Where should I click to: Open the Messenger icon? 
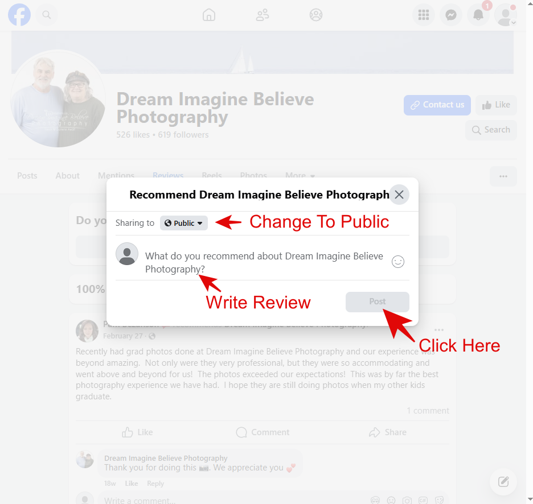450,15
